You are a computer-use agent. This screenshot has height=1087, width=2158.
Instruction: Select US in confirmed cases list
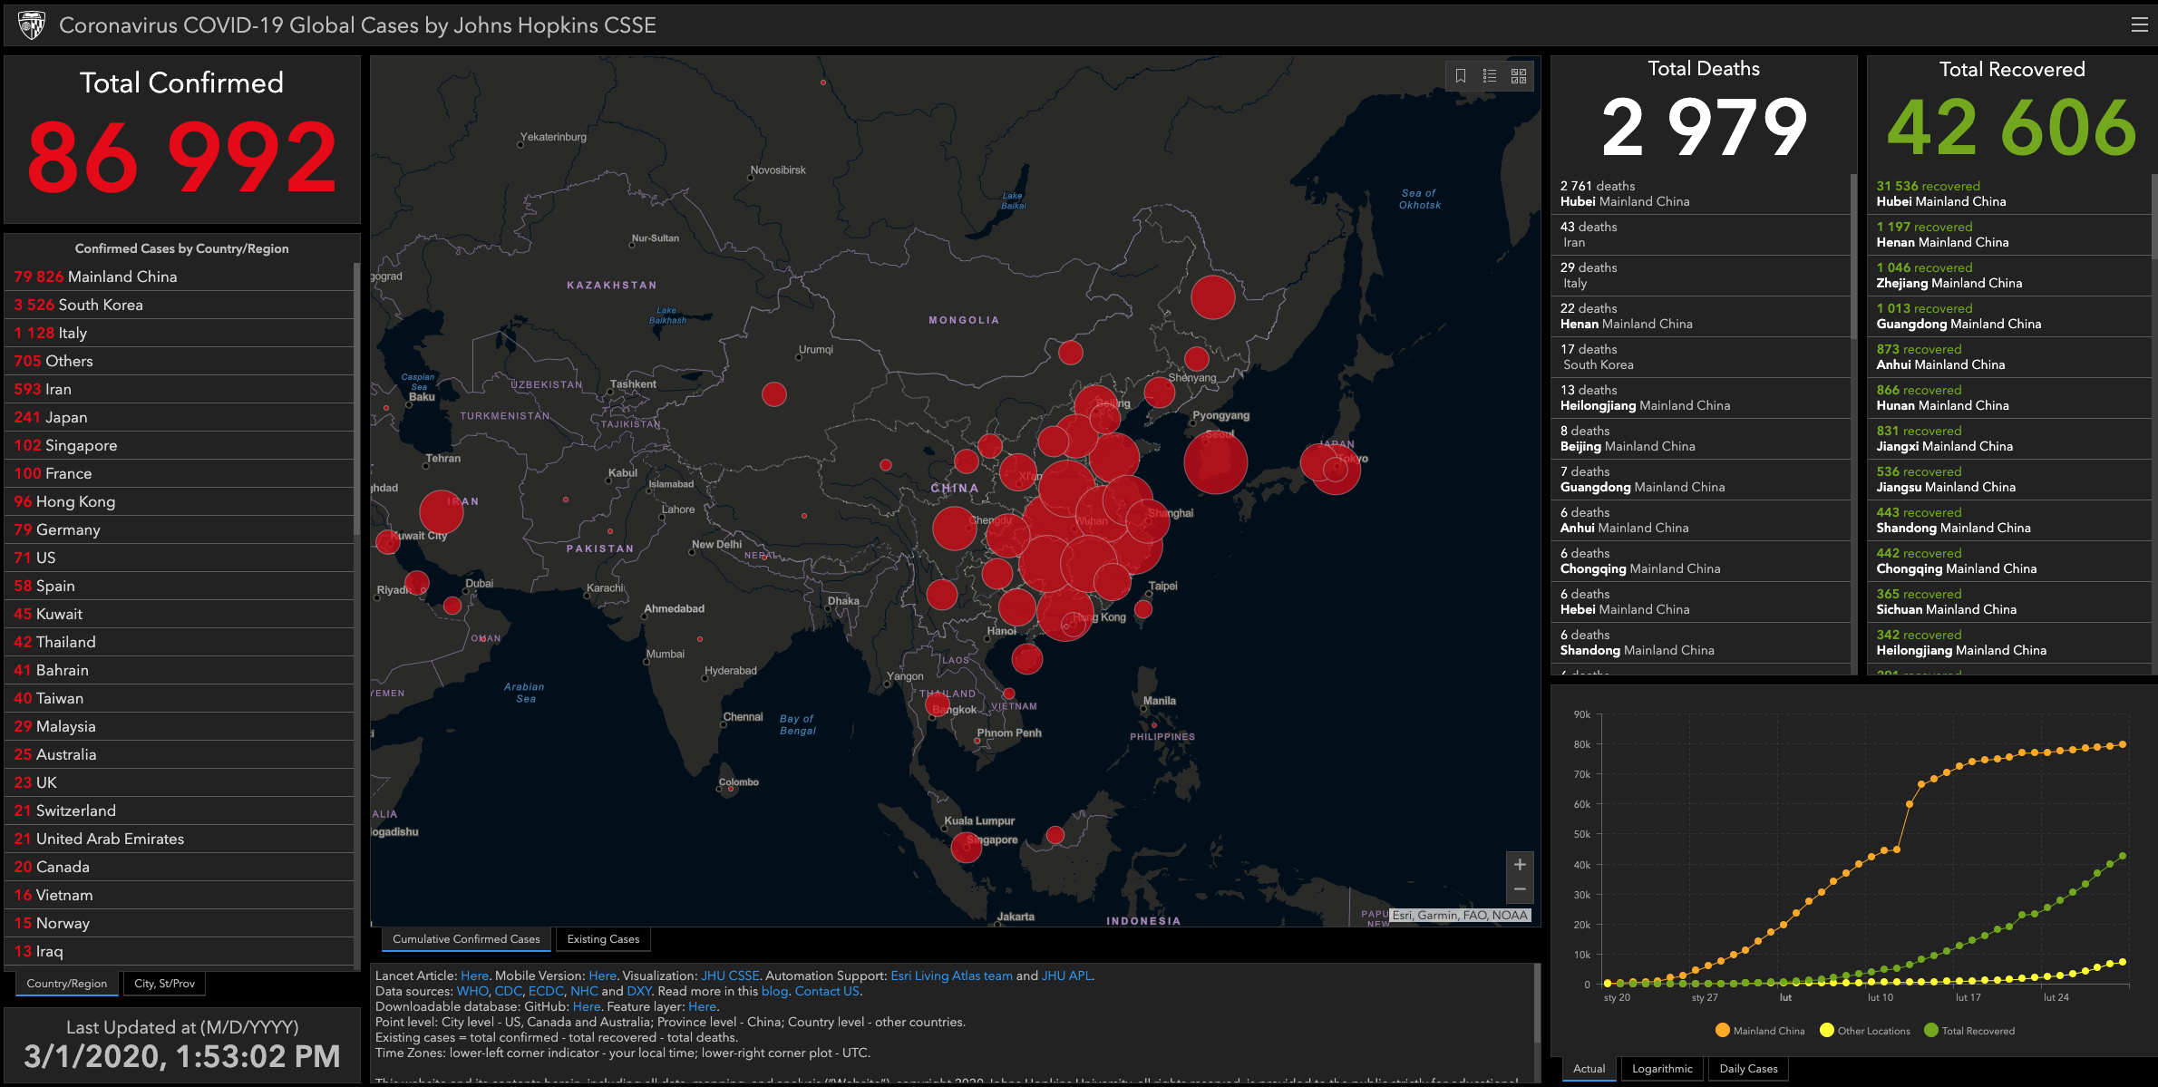tap(180, 558)
